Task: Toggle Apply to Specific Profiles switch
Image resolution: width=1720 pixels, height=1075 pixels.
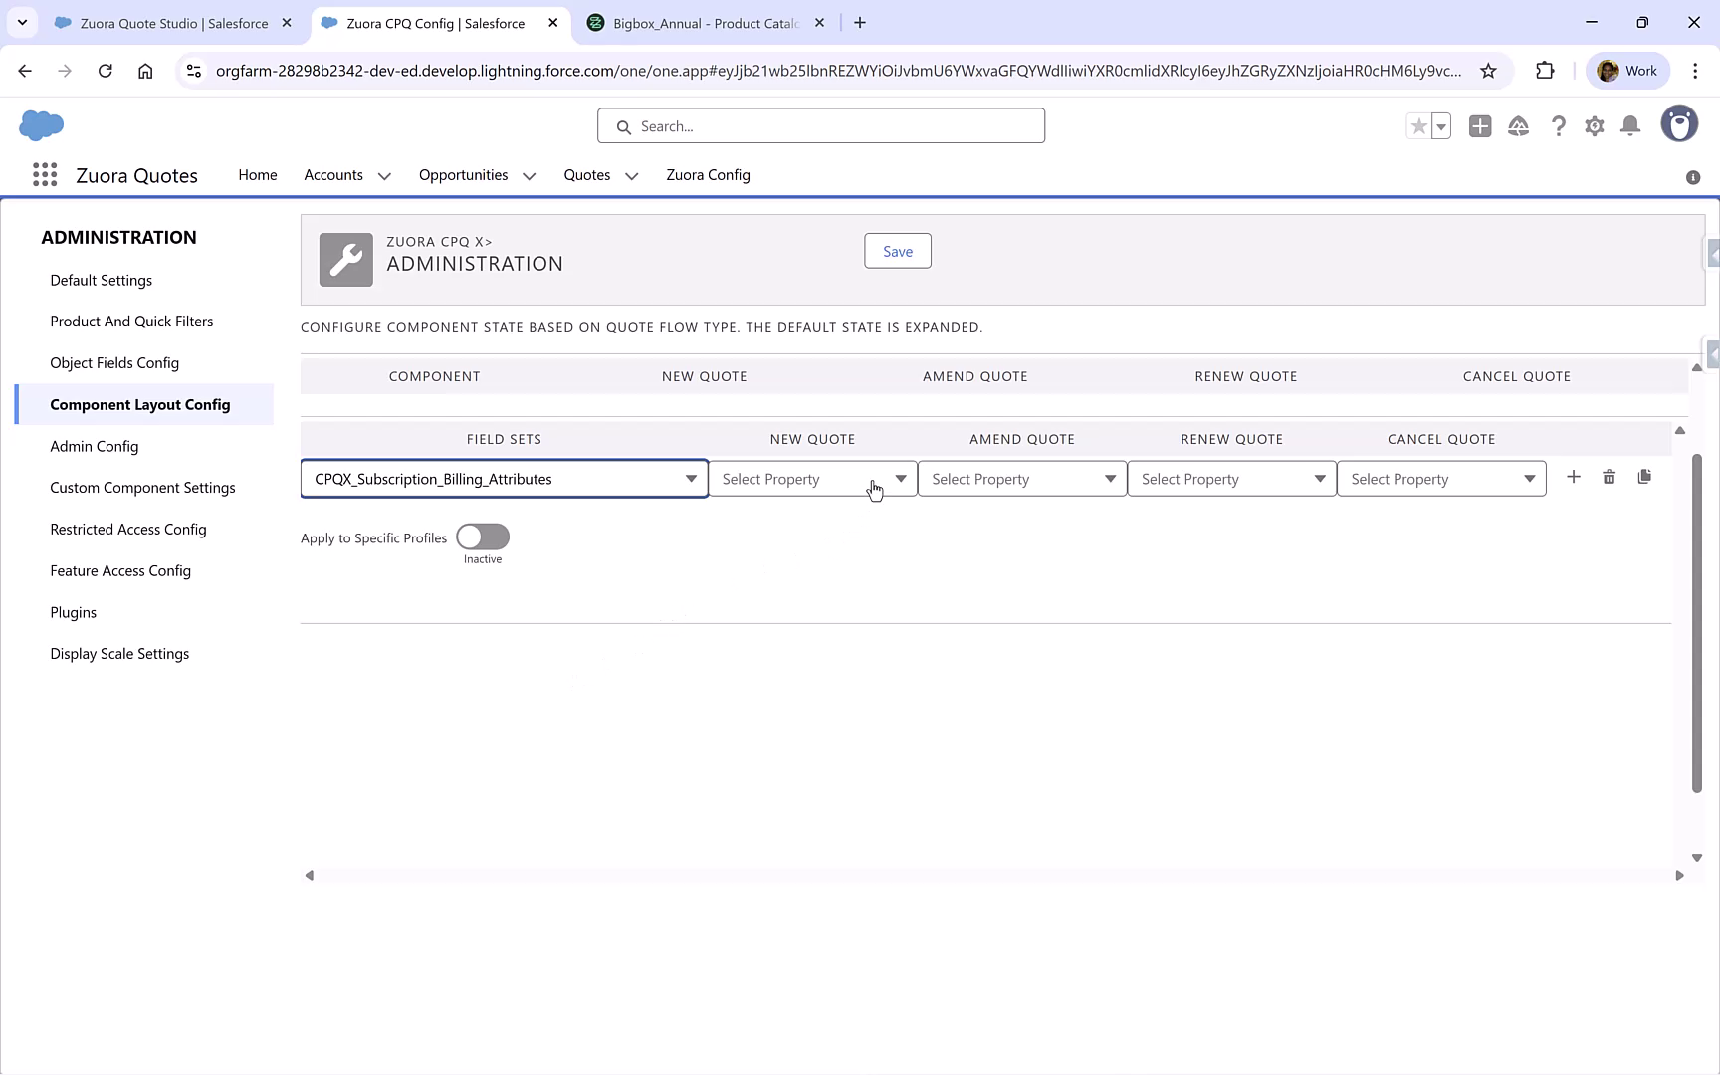Action: 482,536
